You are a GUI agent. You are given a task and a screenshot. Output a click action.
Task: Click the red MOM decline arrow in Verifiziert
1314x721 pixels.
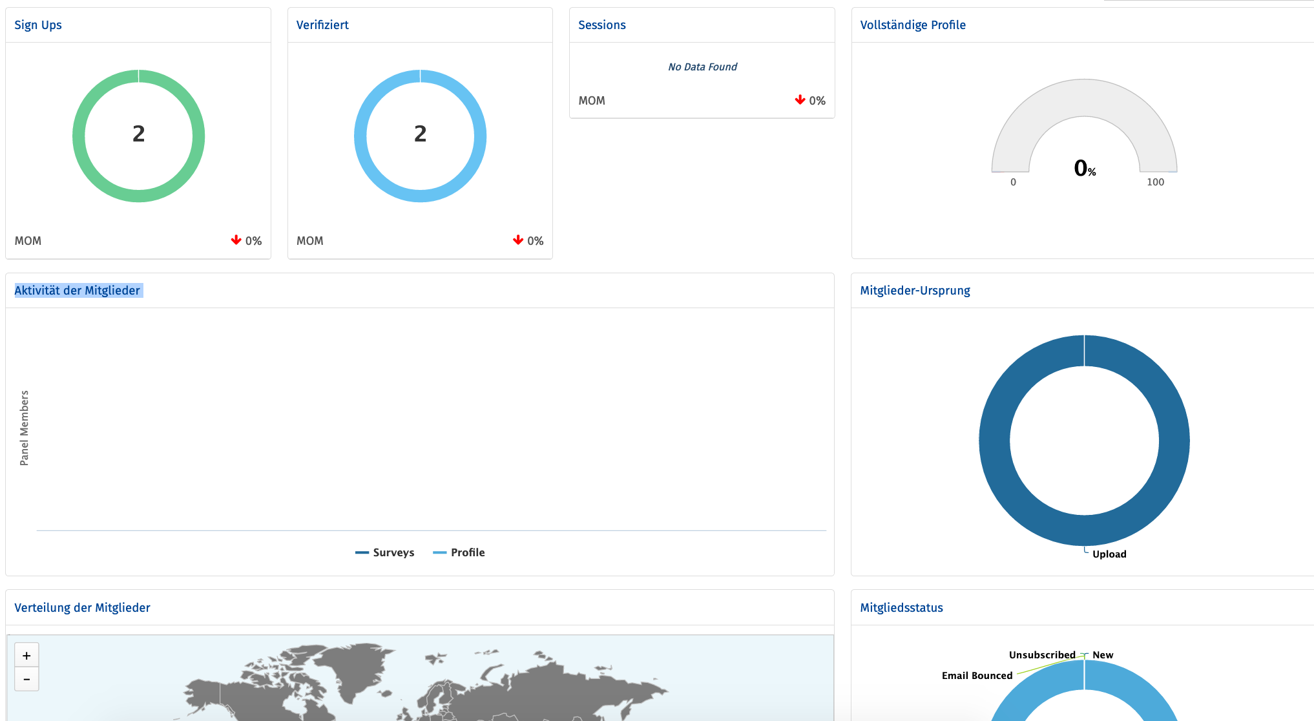[517, 240]
